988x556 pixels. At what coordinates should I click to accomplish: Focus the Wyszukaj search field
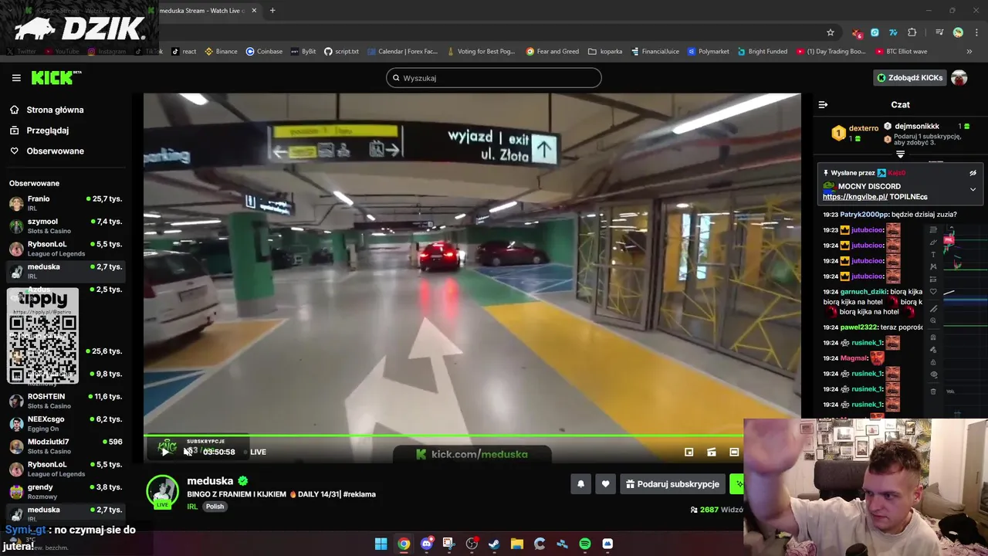tap(494, 78)
